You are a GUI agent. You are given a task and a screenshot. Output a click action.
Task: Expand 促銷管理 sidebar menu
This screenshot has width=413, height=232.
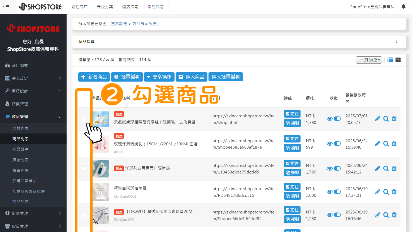coord(33,213)
